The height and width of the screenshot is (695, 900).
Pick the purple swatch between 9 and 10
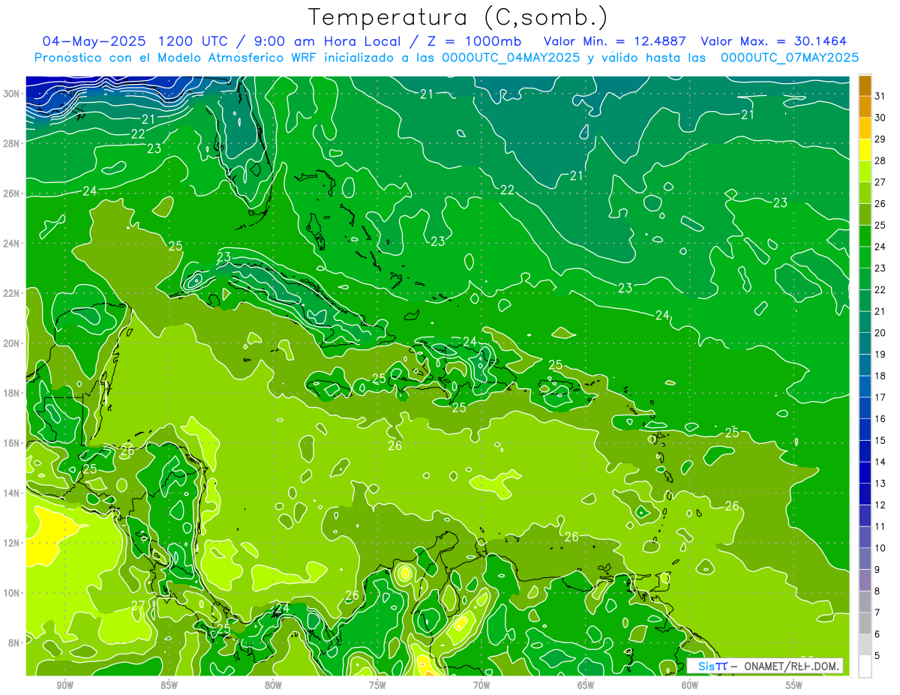click(x=865, y=559)
